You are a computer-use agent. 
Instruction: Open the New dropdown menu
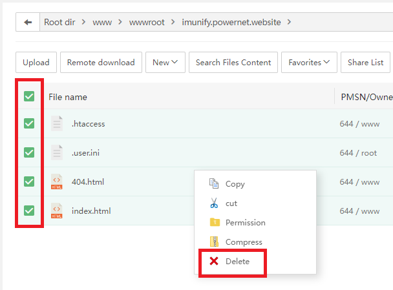click(x=165, y=63)
